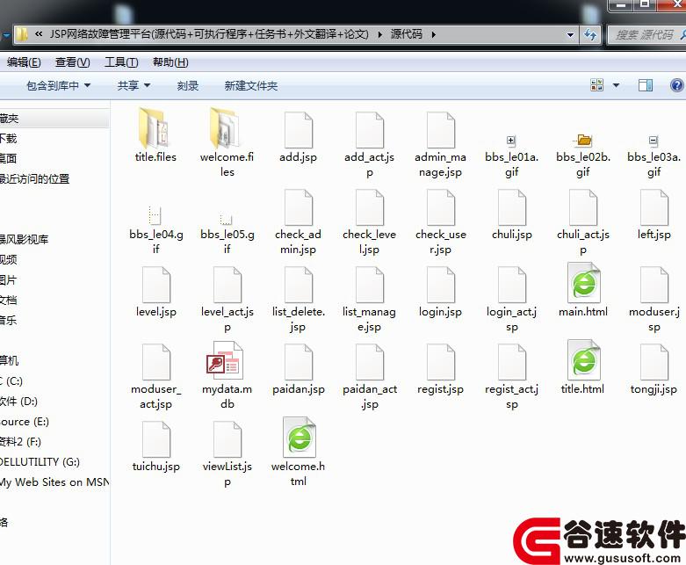
Task: Select list_delete.jsp file
Action: pos(299,300)
